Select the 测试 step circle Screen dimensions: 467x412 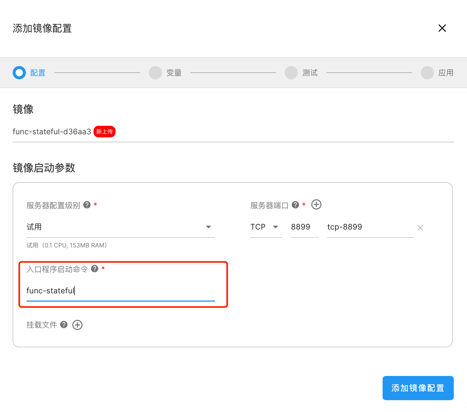coord(291,73)
